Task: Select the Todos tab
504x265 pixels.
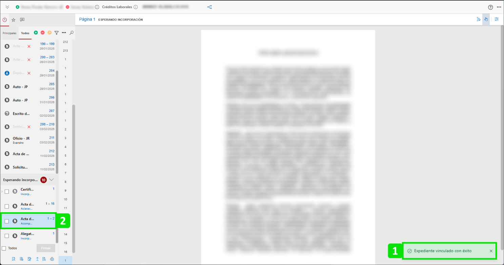Action: (x=25, y=33)
